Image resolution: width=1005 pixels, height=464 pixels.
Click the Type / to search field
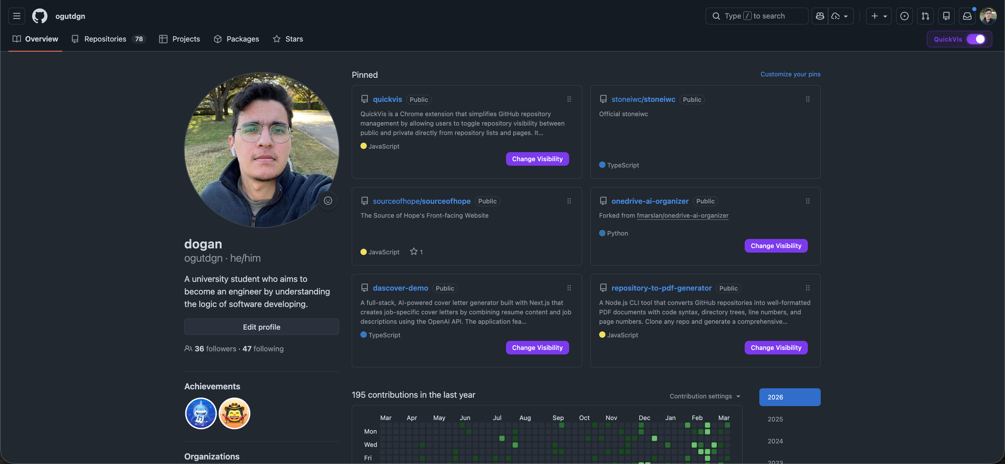tap(756, 16)
